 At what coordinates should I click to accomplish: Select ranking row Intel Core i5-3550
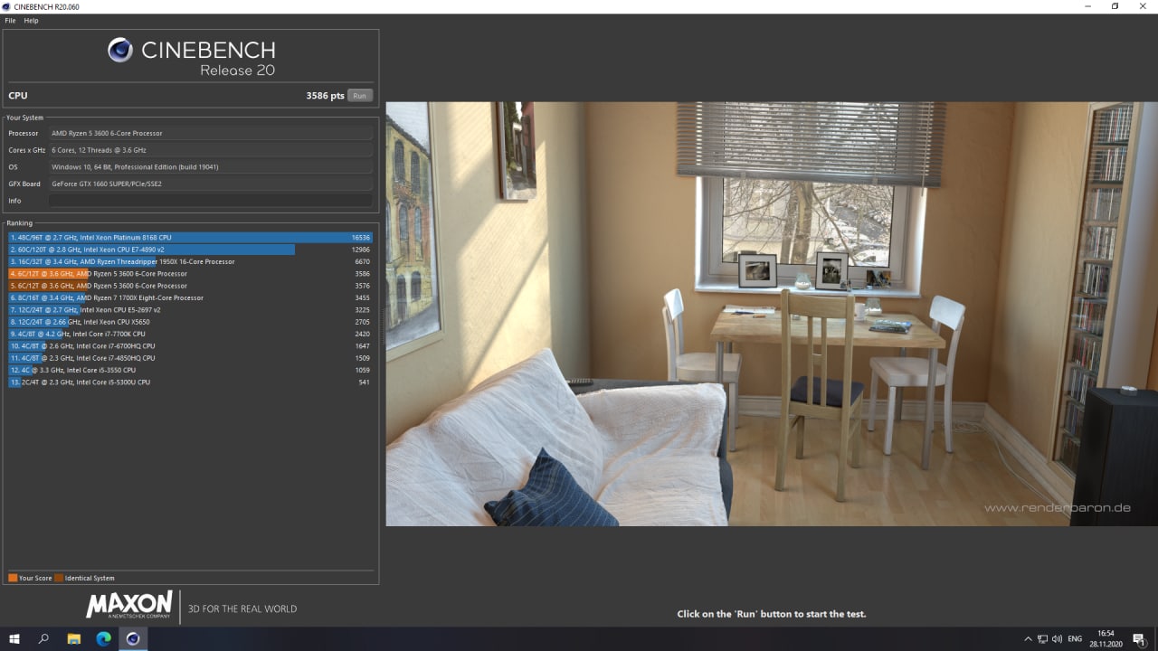[x=190, y=370]
